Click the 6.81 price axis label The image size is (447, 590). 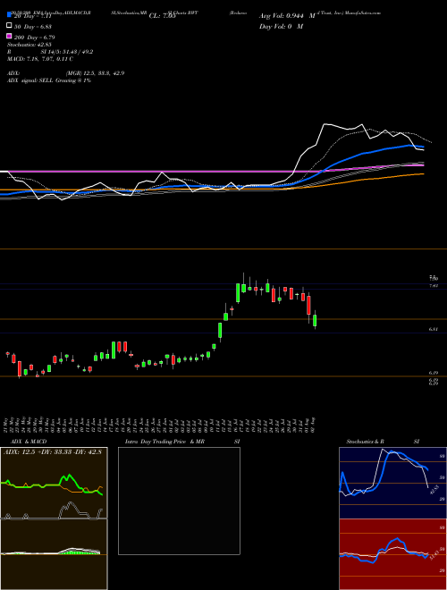click(x=433, y=329)
